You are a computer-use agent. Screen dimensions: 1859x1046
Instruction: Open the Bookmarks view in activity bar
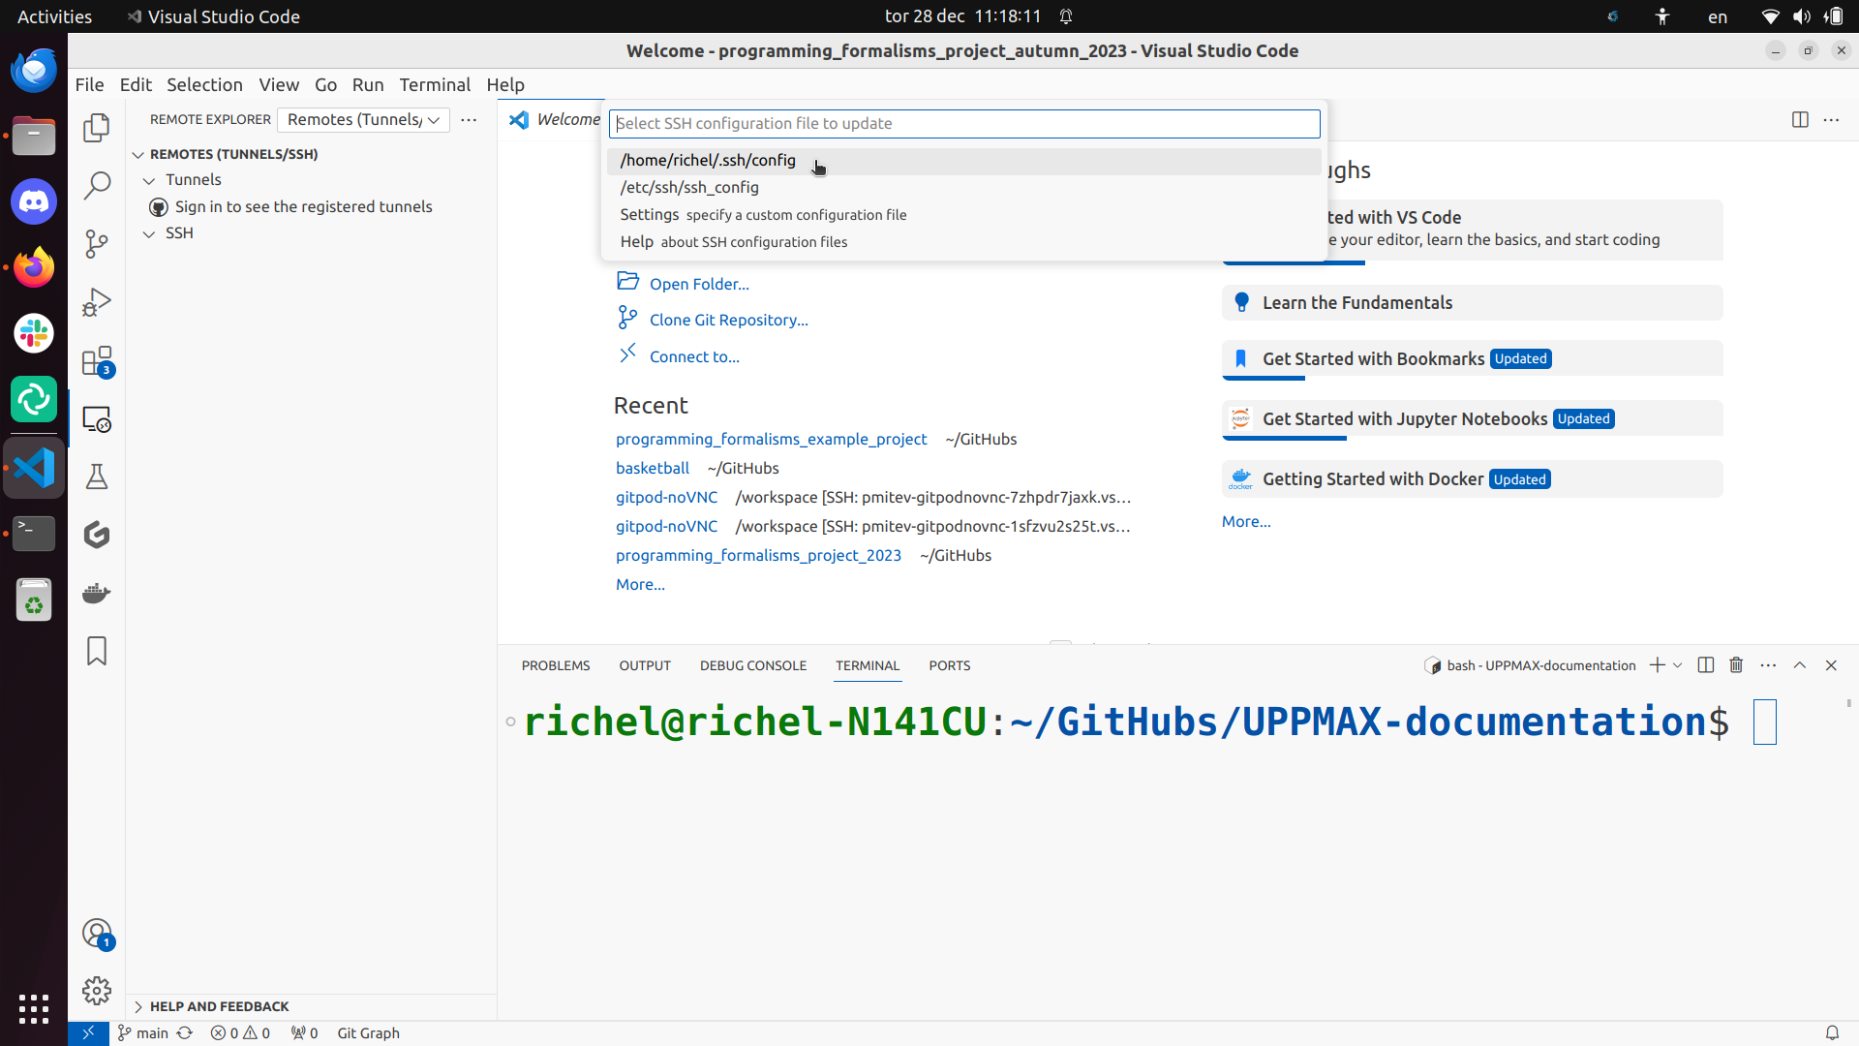click(x=97, y=651)
